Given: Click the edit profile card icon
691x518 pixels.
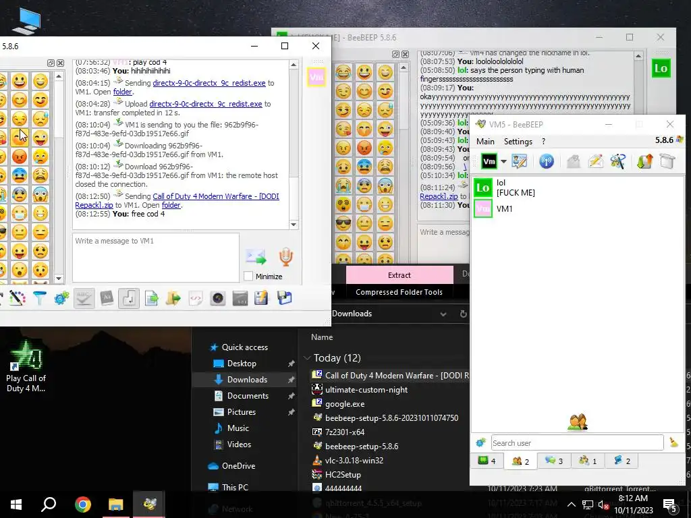Looking at the screenshot, I should click(x=520, y=161).
